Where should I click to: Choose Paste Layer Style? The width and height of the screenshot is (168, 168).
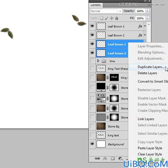150,148
